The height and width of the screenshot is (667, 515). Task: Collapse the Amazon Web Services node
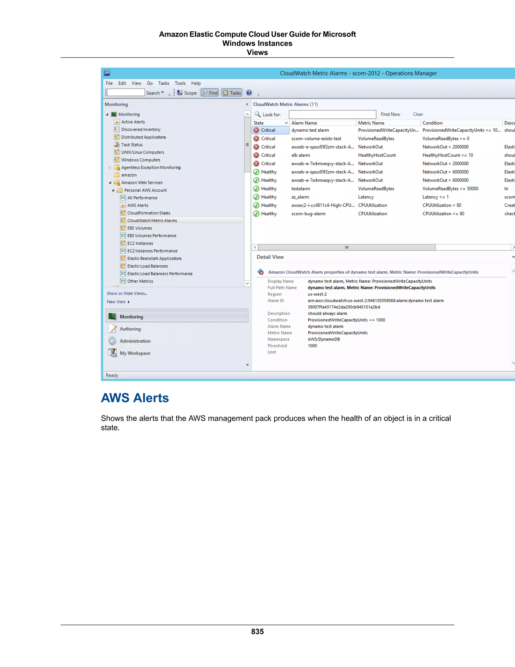pyautogui.click(x=110, y=183)
